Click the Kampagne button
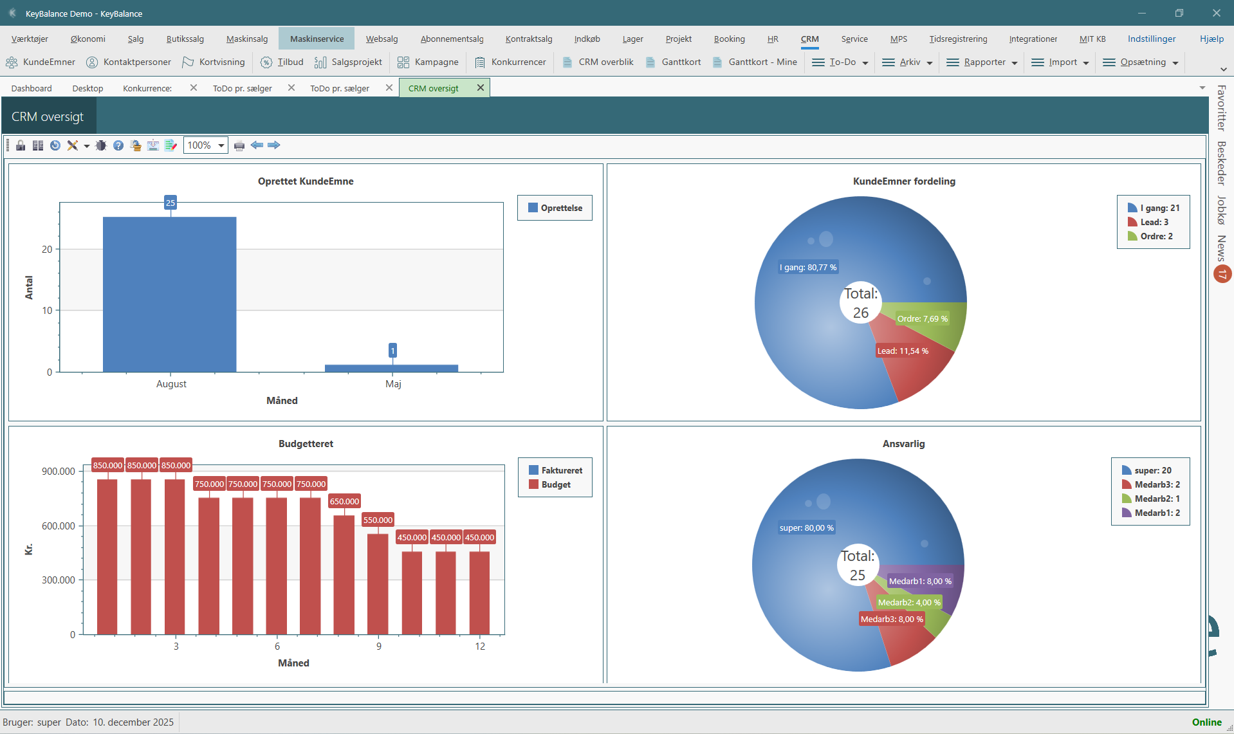Image resolution: width=1234 pixels, height=734 pixels. pyautogui.click(x=428, y=62)
